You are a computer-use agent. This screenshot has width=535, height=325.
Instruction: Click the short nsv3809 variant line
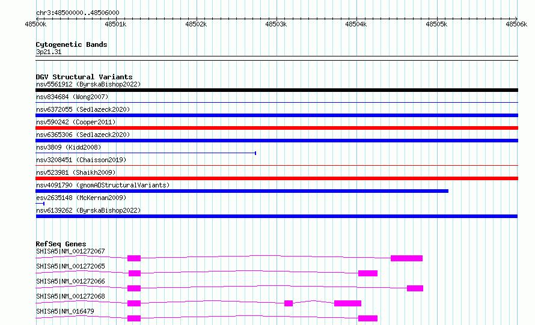tap(145, 153)
